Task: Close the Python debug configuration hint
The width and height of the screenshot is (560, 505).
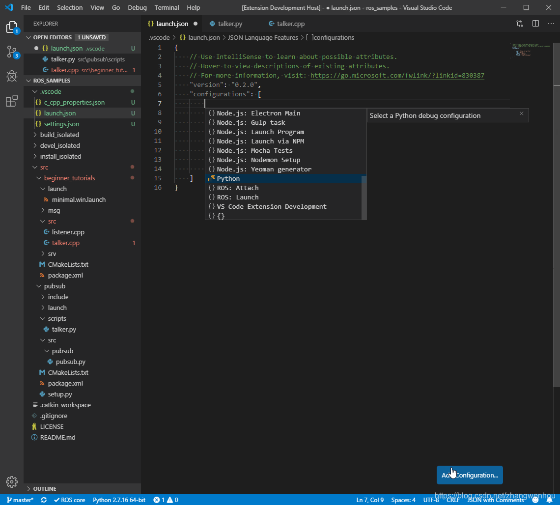Action: click(521, 113)
